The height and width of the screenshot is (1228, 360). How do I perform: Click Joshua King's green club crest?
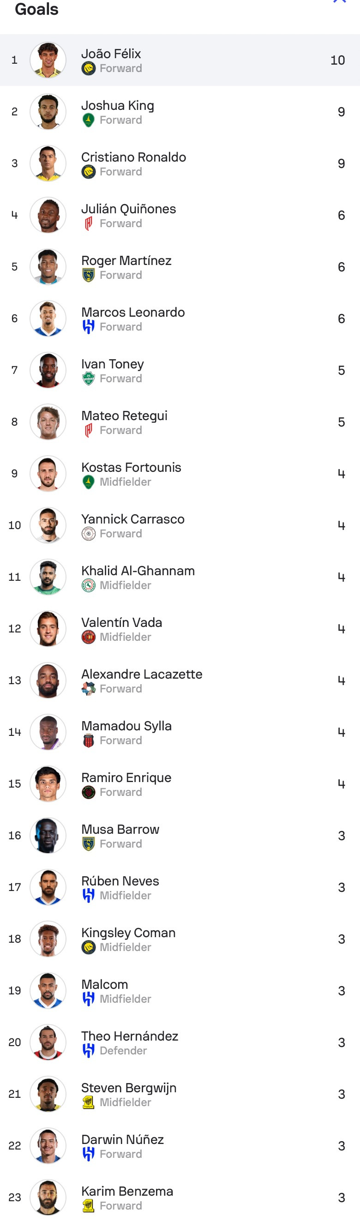pos(88,120)
